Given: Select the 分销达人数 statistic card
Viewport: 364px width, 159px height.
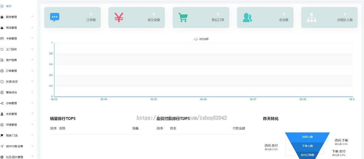Looking at the screenshot, I should (x=329, y=18).
